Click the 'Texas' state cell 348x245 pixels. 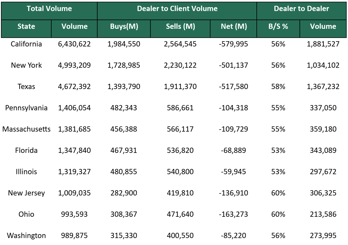click(x=26, y=87)
